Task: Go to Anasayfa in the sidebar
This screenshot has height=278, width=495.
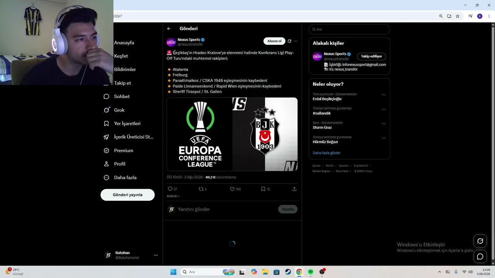Action: pos(124,42)
